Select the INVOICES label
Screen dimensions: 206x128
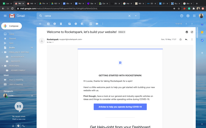[15, 61]
